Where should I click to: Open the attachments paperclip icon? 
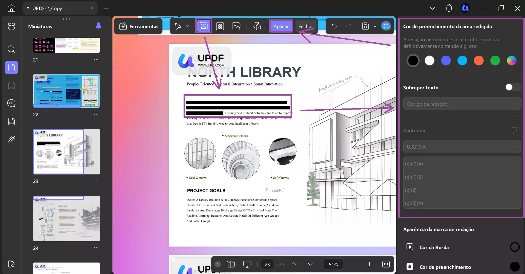[11, 140]
